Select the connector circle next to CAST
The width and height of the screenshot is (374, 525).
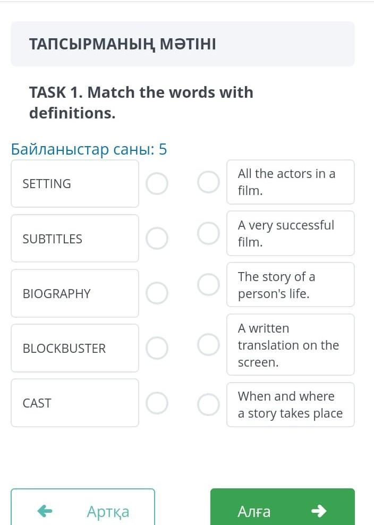tap(157, 403)
